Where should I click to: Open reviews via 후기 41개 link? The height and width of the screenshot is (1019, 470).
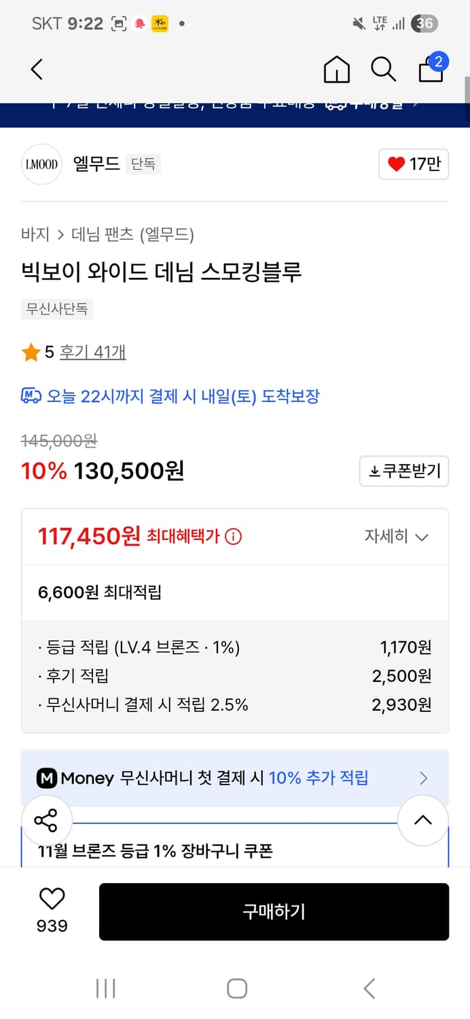[x=93, y=352]
